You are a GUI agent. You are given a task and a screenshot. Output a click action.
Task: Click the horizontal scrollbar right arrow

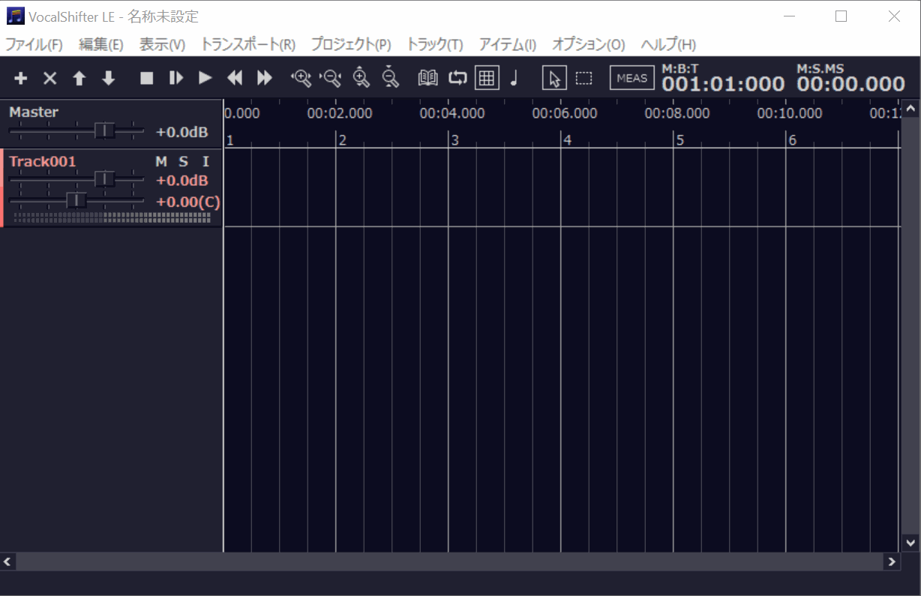[892, 562]
